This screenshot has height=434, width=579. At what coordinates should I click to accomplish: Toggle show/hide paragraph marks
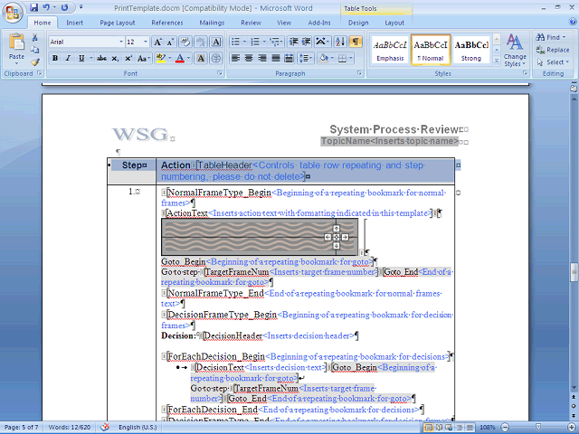[356, 42]
